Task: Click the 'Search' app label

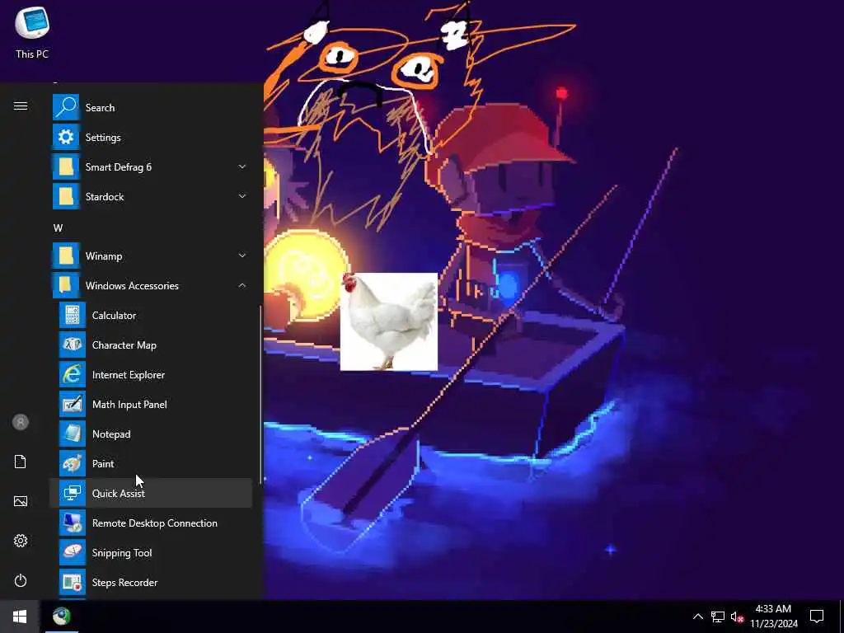Action: pyautogui.click(x=100, y=108)
